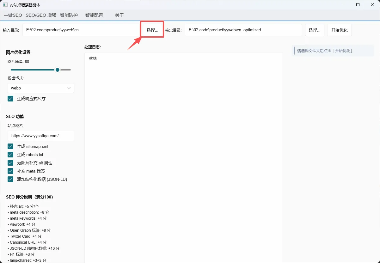The height and width of the screenshot is (263, 380).
Task: Click the 输入目录 path field
Action: (81, 30)
